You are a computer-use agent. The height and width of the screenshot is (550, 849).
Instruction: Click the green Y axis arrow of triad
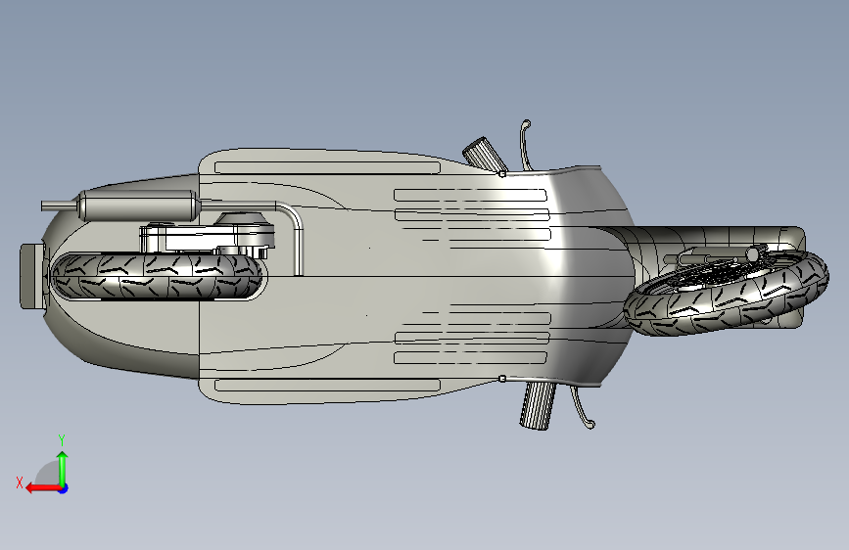[63, 468]
